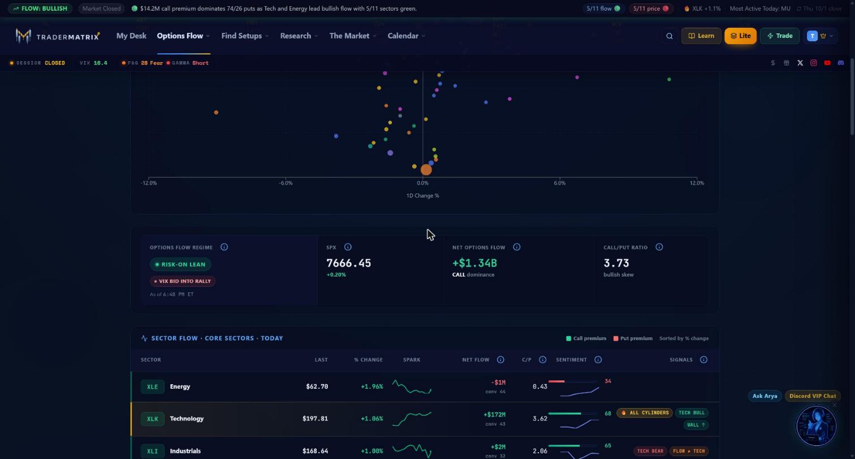Open the user account dropdown
This screenshot has height=459, width=855.
pyautogui.click(x=819, y=36)
